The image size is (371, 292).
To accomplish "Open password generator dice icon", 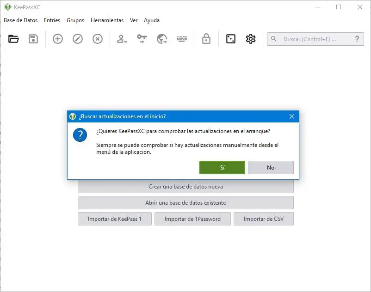I will click(231, 39).
